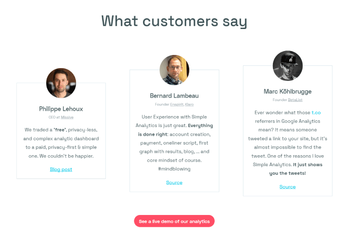Select the Marc Köhlbrugge name heading
Viewport: 351px width, 233px height.
[x=288, y=91]
